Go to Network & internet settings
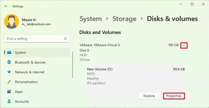 pos(30,72)
